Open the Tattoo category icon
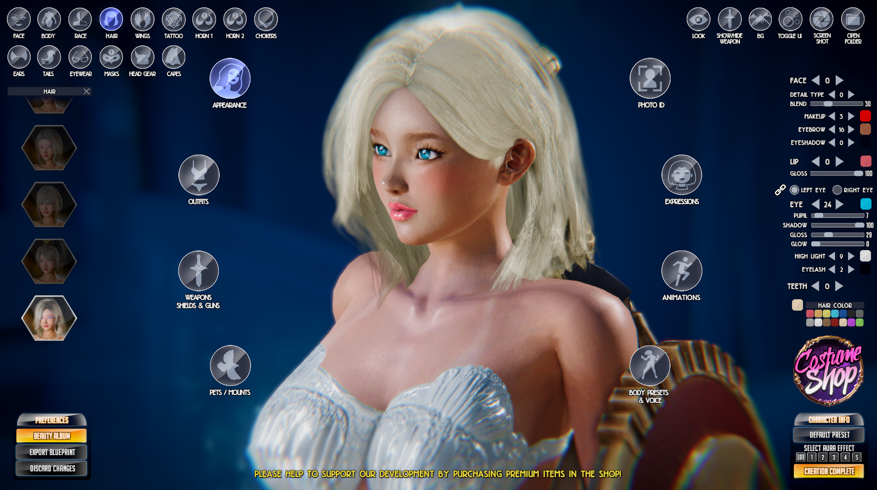 (174, 20)
